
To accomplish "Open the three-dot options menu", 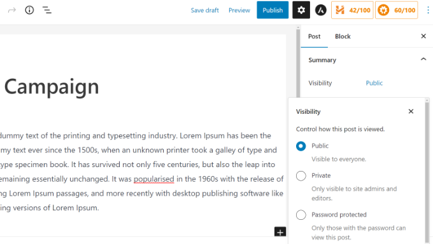I will coord(428,10).
